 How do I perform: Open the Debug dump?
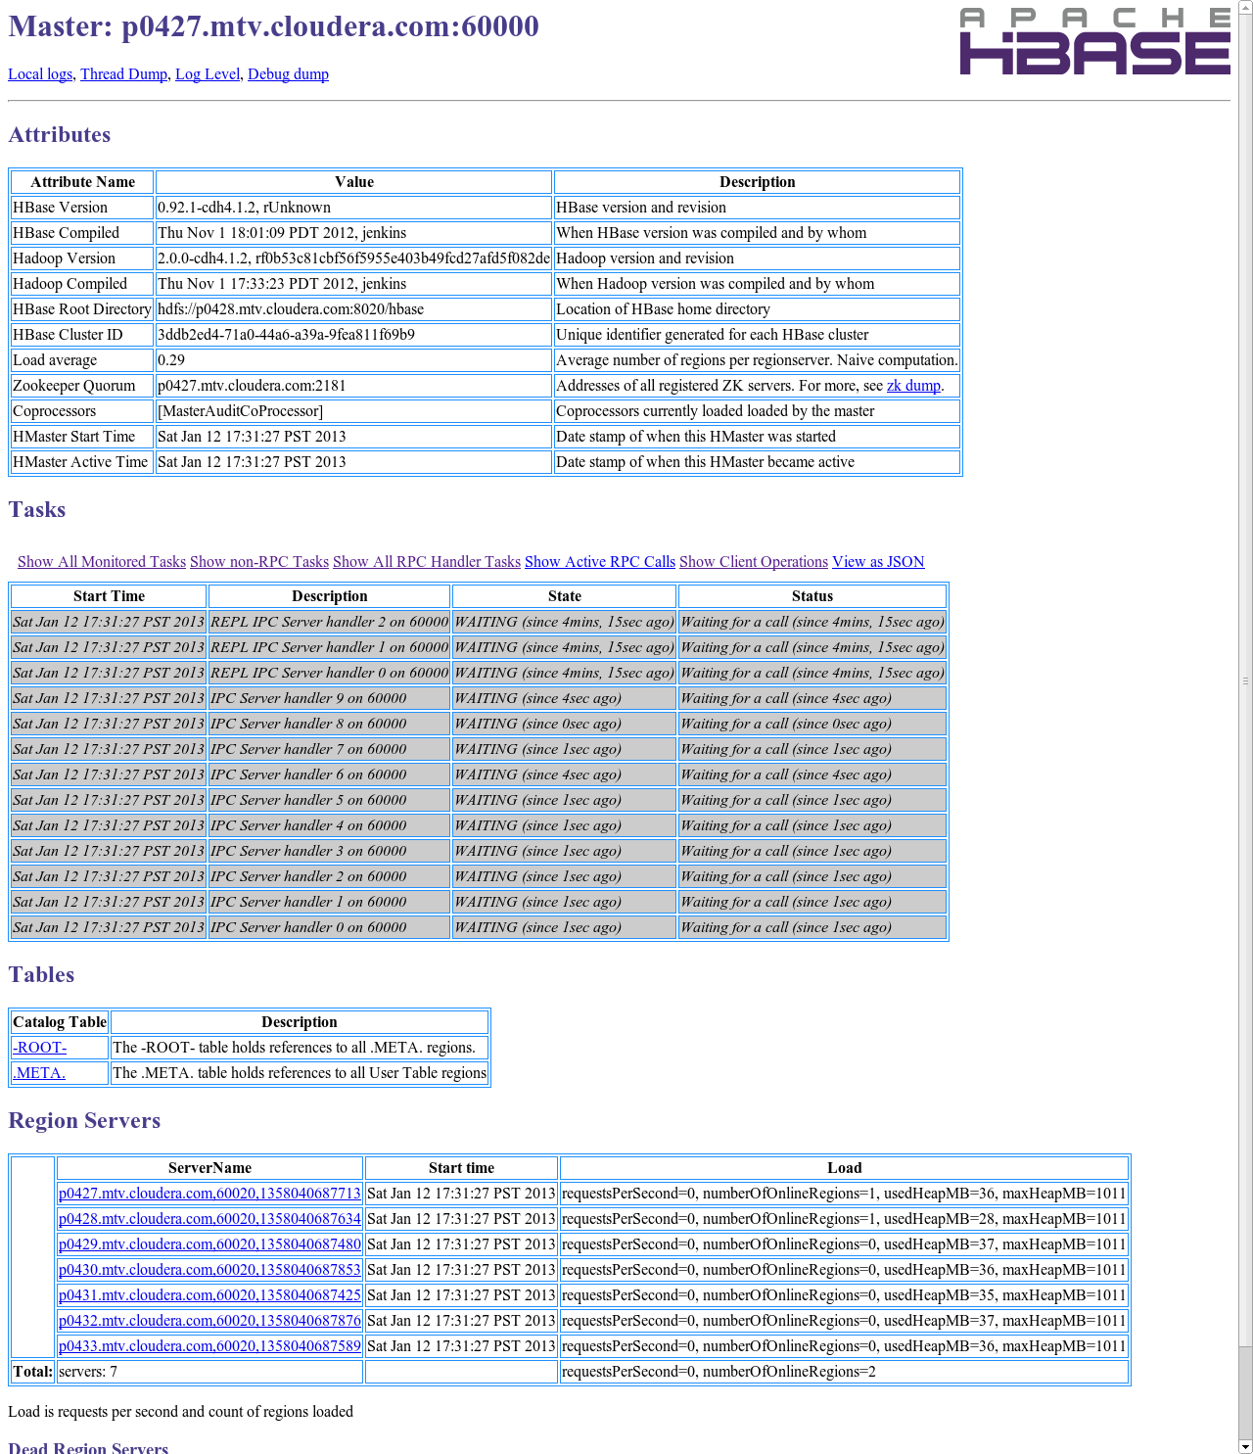288,73
